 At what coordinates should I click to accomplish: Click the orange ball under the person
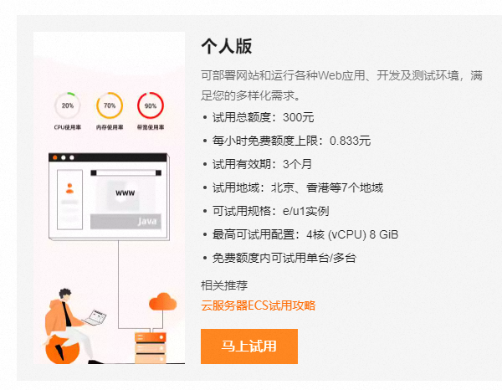pyautogui.click(x=62, y=350)
